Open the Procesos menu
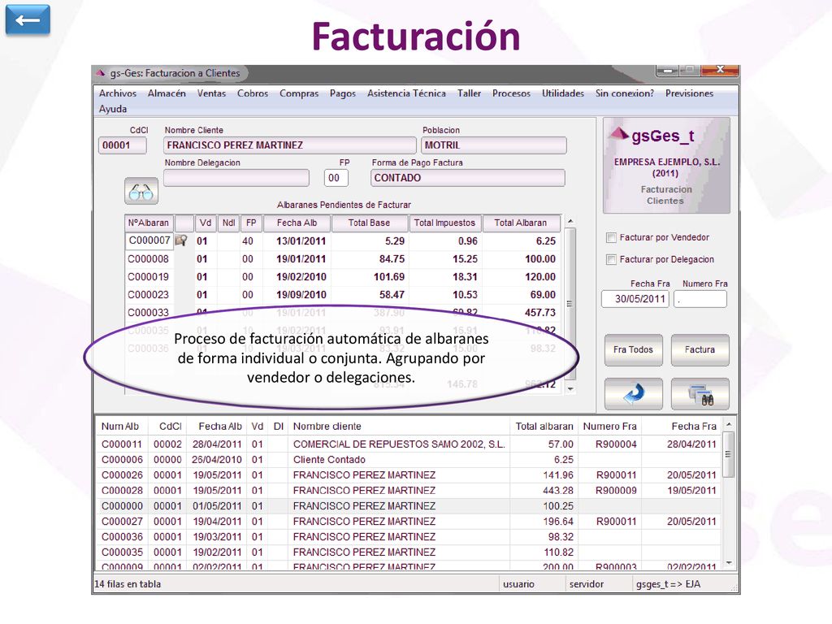832x624 pixels. 512,93
